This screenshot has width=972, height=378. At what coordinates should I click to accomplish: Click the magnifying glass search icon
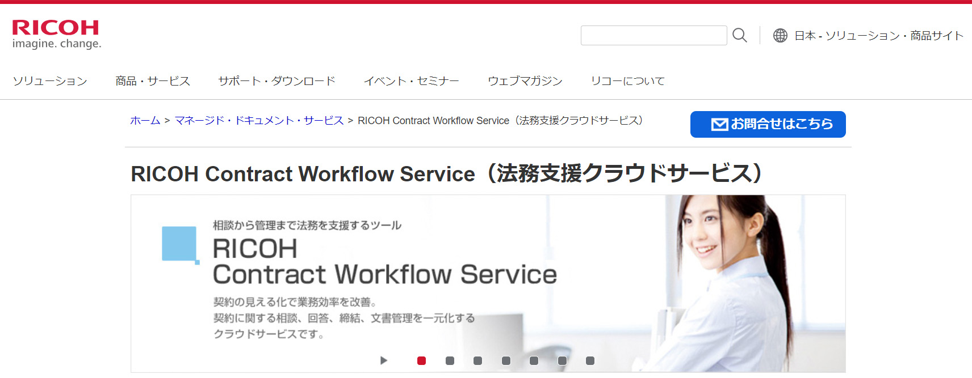(739, 35)
